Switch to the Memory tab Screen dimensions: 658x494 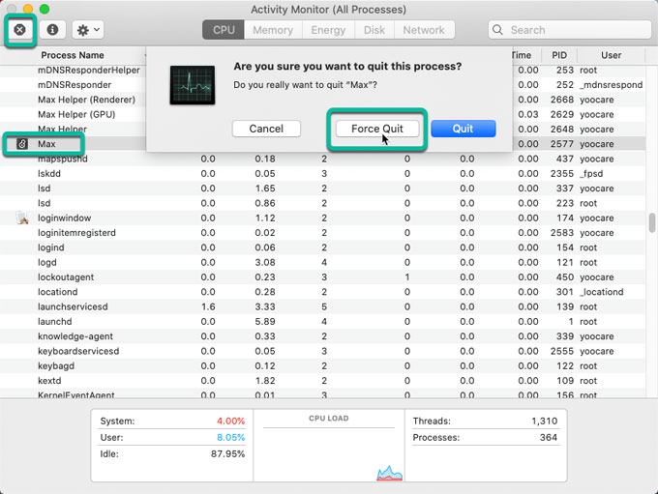(272, 30)
